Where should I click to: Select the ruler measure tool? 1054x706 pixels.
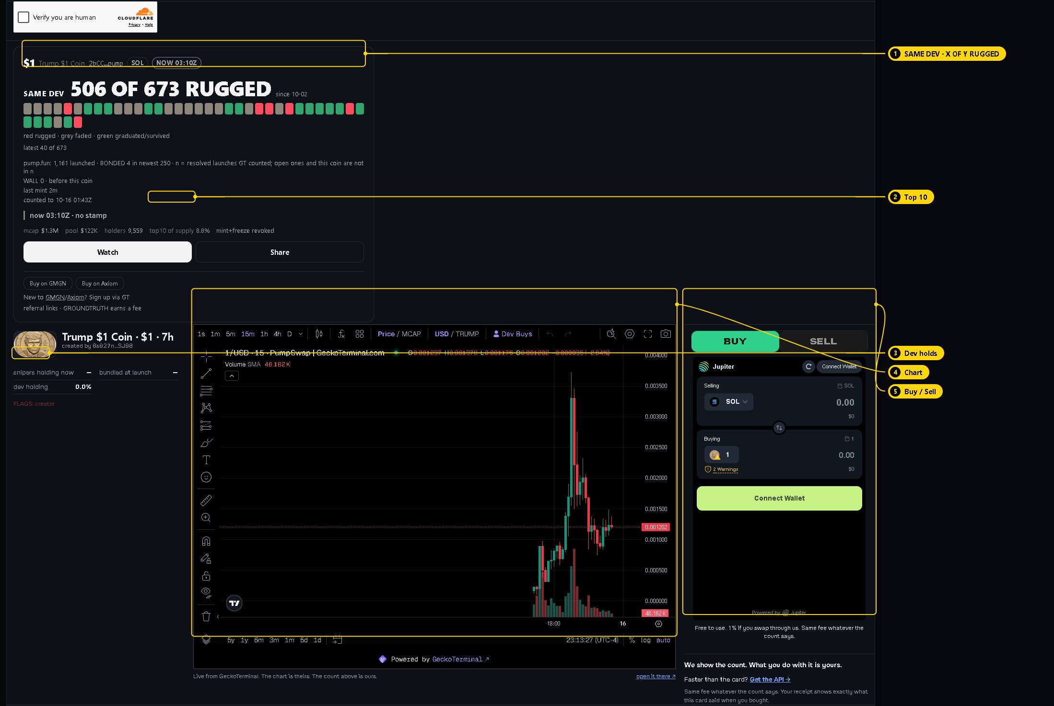point(206,501)
